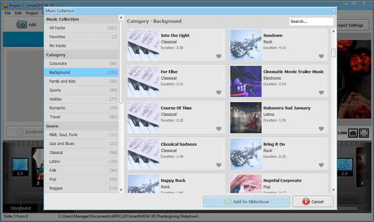Favorite Habanera Sad January track
This screenshot has width=374, height=222.
321,128
